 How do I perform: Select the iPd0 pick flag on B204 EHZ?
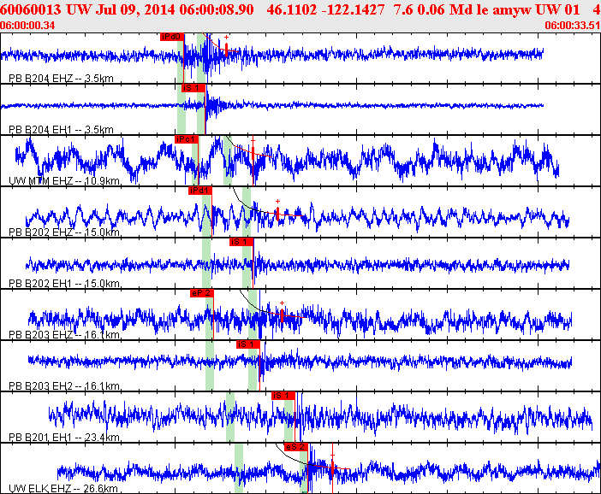coord(172,37)
